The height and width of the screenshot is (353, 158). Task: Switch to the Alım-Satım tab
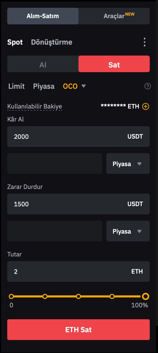click(43, 16)
